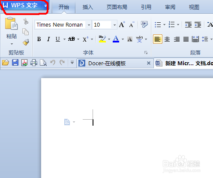Viewport: 213px width, 178px height.
Task: Toggle character shading icon
Action: (x=130, y=39)
